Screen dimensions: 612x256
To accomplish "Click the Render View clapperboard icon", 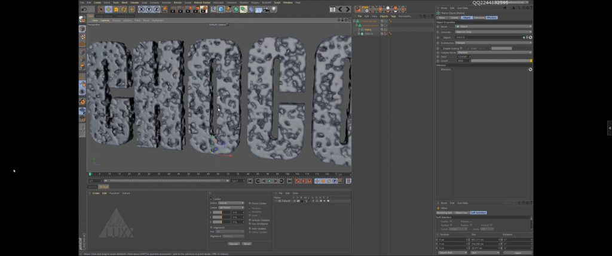I will point(172,10).
